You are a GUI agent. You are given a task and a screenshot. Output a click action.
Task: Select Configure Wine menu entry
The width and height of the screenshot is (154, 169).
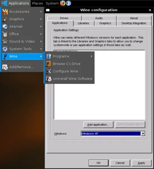pyautogui.click(x=69, y=71)
